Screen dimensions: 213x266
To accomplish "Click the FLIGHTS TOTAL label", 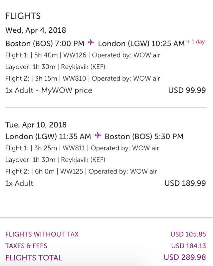I will click(34, 258).
